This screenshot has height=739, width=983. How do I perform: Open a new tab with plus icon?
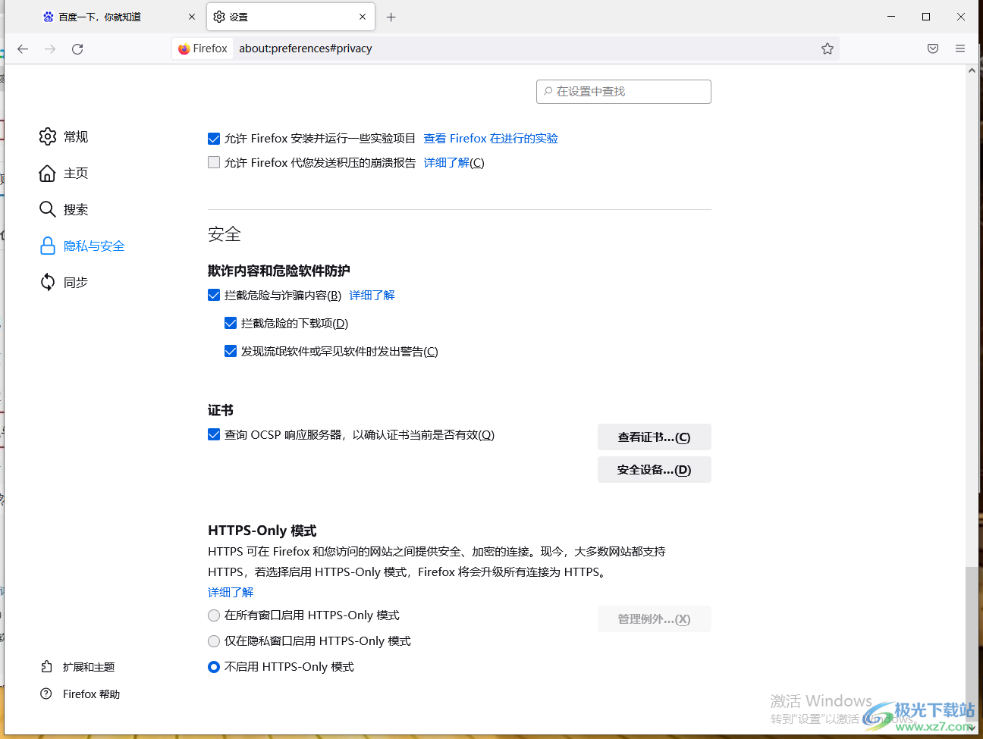391,17
